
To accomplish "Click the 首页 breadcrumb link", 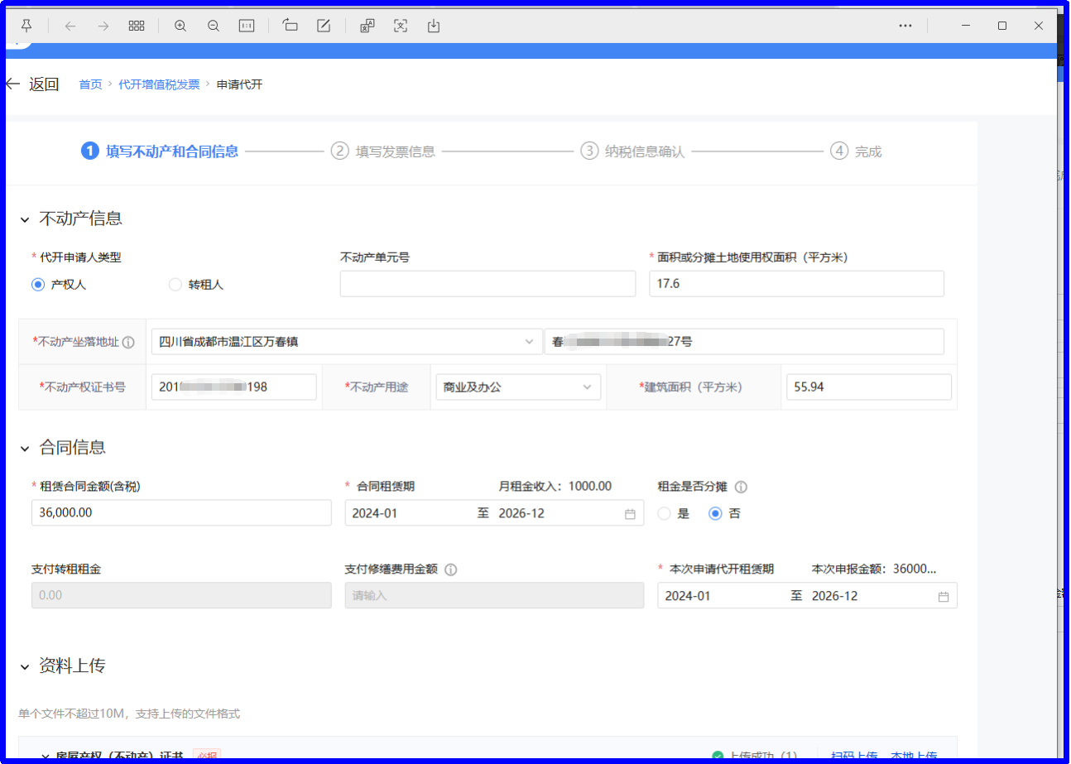I will pos(90,84).
